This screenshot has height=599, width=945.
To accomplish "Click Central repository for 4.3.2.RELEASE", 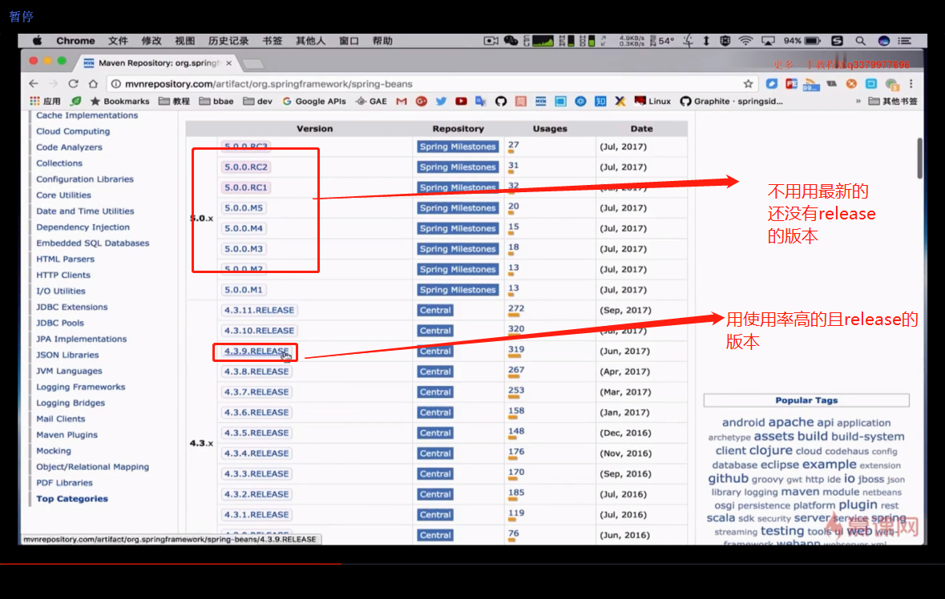I will [x=435, y=494].
